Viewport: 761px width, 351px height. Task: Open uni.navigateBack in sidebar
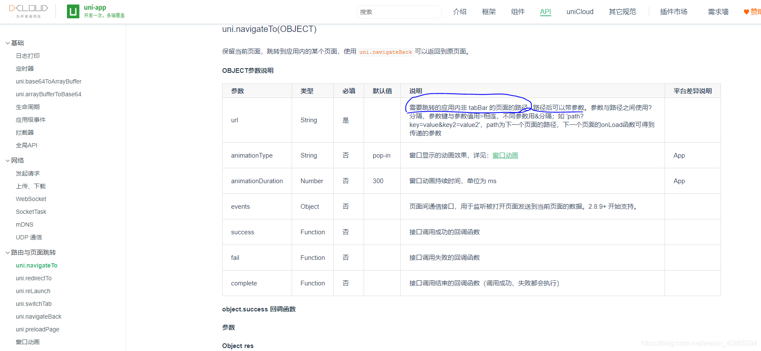[38, 316]
